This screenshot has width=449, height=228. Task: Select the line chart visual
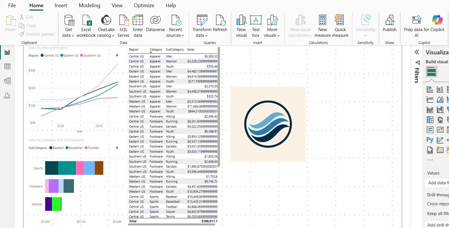coord(430,99)
